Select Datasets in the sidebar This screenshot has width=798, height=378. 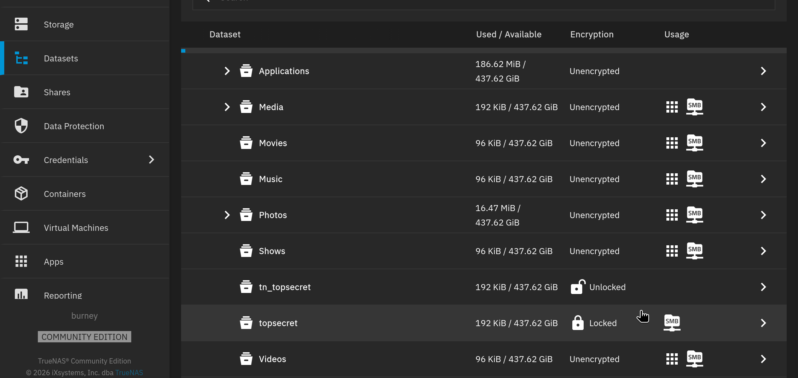coord(85,58)
